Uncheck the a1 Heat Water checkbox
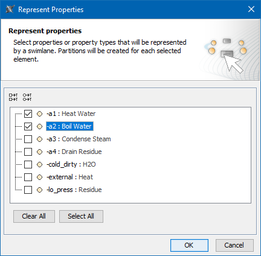Screen dimensions: 261x256 point(28,114)
